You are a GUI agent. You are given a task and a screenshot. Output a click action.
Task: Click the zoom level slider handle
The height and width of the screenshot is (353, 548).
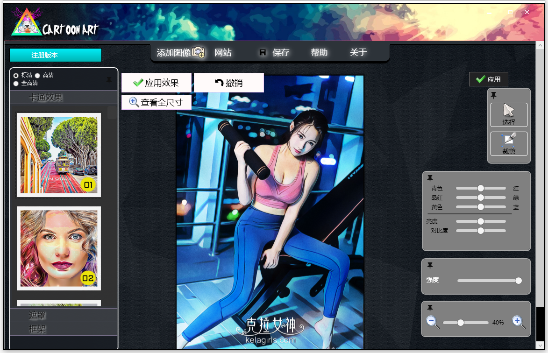(461, 323)
